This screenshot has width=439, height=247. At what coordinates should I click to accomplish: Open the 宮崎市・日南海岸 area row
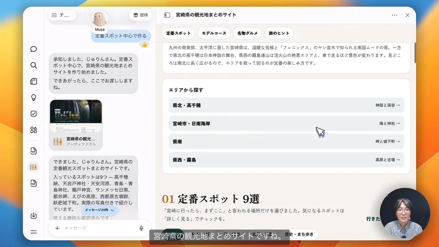point(286,123)
